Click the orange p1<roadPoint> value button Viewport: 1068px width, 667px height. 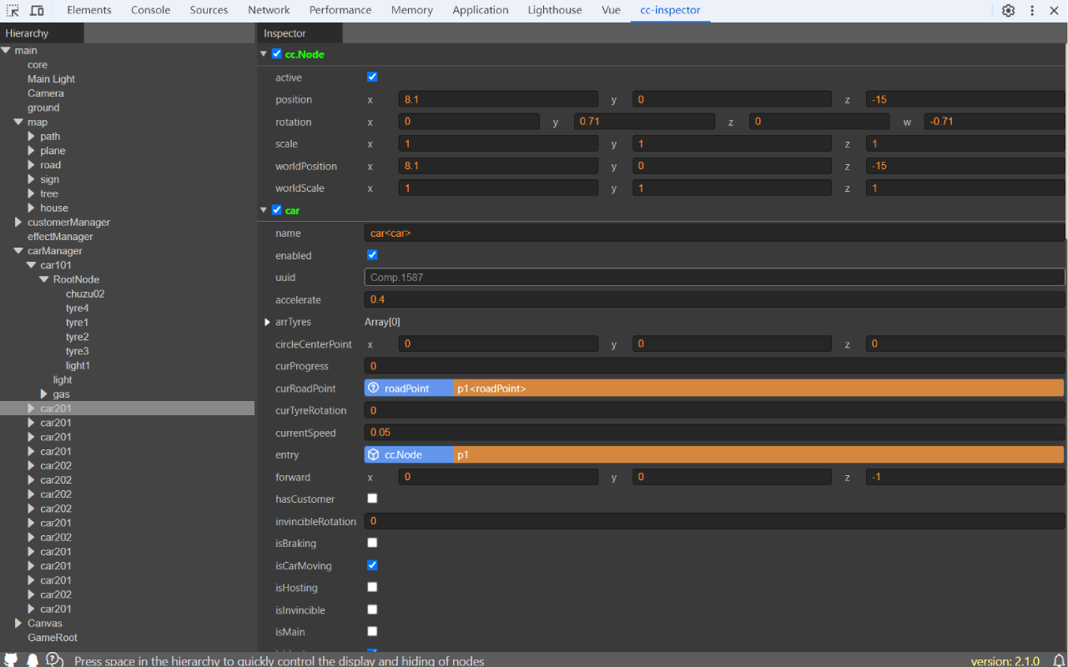492,388
